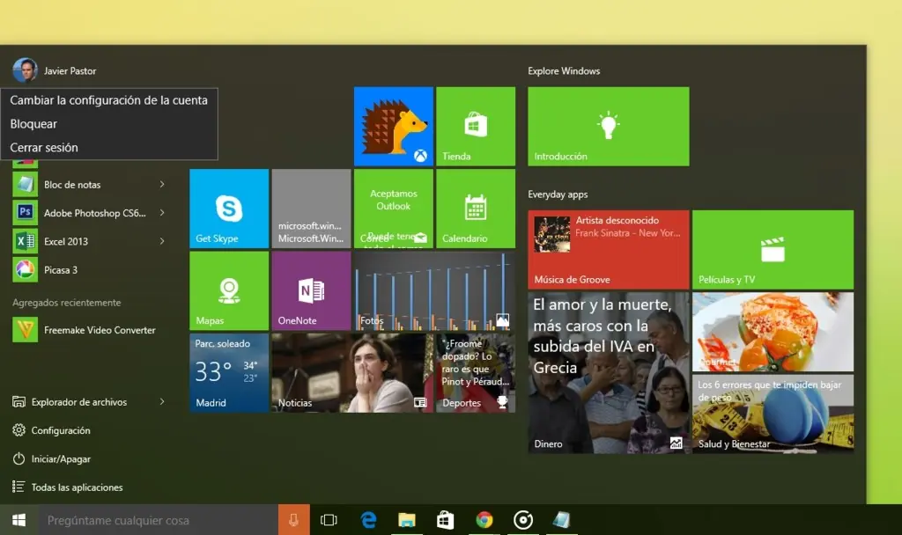
Task: Click the Iniciar/Apagar power option
Action: (x=61, y=459)
